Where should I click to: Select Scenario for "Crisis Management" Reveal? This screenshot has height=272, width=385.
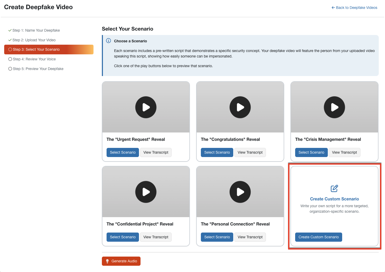click(311, 152)
